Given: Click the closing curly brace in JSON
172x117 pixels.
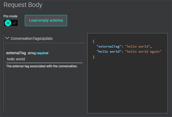Looking at the screenshot, I should tap(93, 57).
